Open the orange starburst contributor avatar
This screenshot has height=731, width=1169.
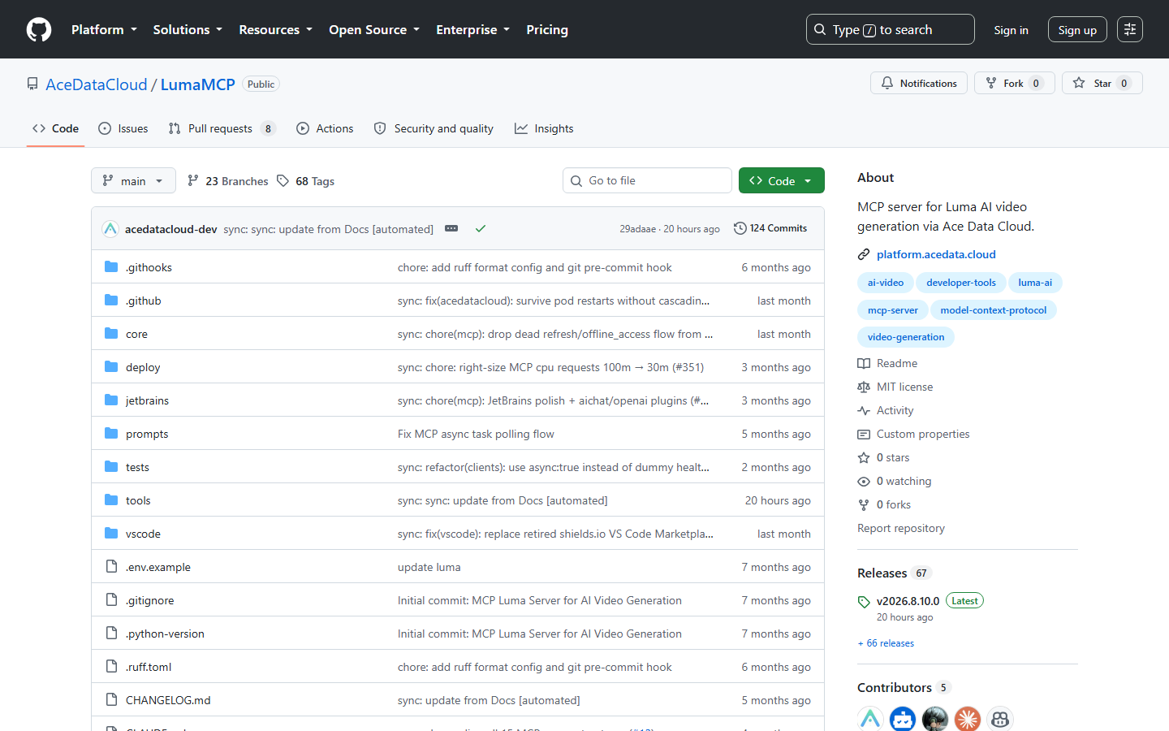coord(968,719)
